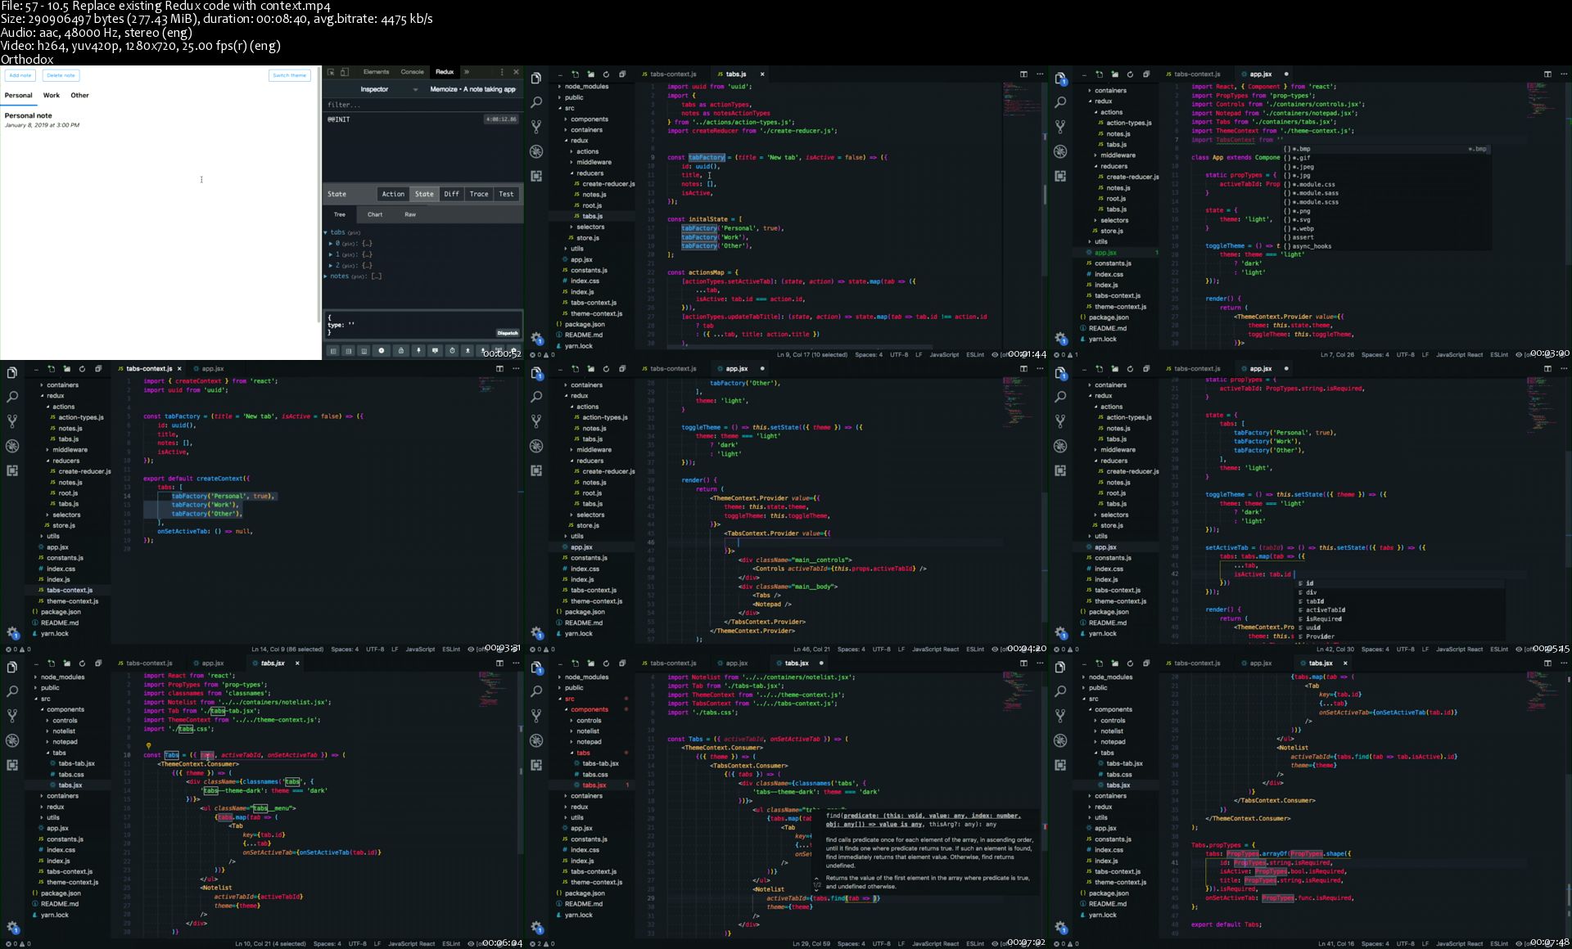Open Search in the 00:01:44 frame's activity bar
This screenshot has width=1572, height=949.
pos(536,102)
